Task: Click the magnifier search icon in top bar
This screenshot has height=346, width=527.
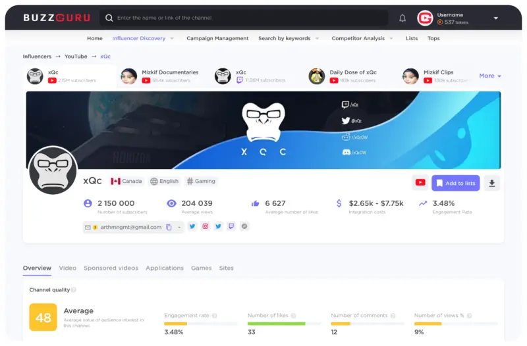Action: coord(109,18)
